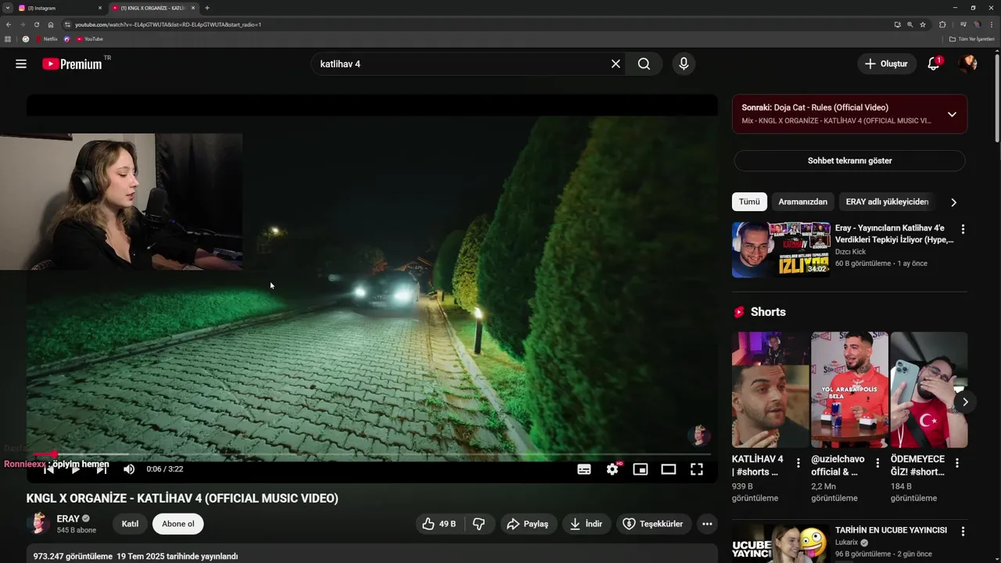Open options for TARİHİN EN UCUBE video
1001x563 pixels.
coord(963,532)
